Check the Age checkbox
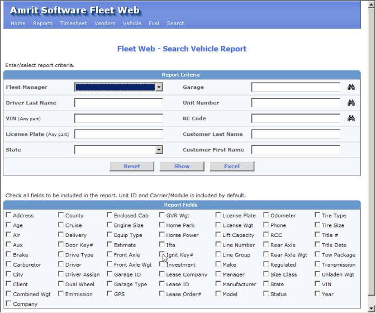The image size is (376, 313). click(x=8, y=225)
